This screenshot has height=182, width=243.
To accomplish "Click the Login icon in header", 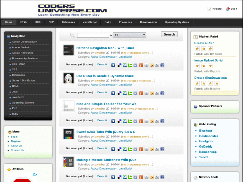I will click(228, 9).
